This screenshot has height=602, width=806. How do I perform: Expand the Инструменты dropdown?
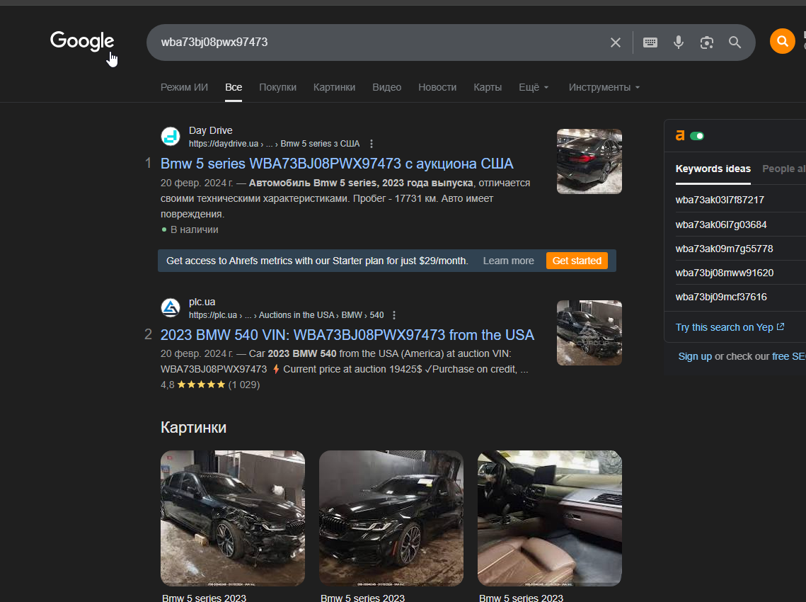point(604,88)
